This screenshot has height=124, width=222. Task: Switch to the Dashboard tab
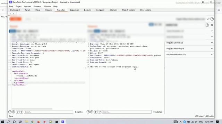[x=15, y=10]
